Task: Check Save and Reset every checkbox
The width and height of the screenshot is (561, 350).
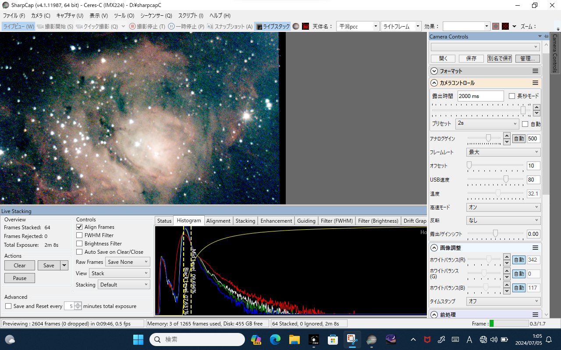Action: pyautogui.click(x=8, y=306)
